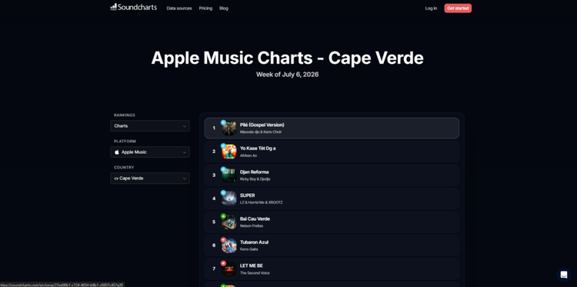Screen dimensions: 577x287
Task: Click the Djan Reforma album artwork
Action: 229,175
